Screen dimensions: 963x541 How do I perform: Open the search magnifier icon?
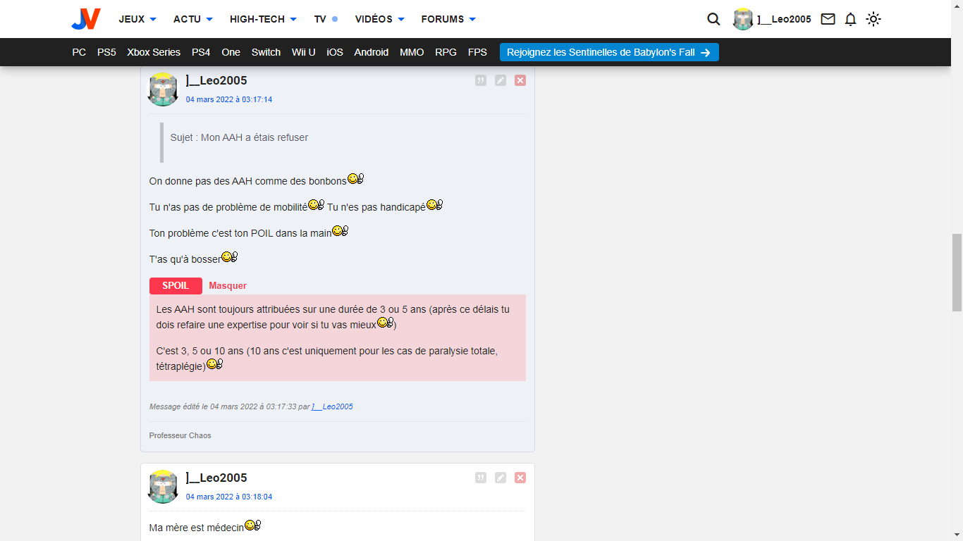coord(713,19)
